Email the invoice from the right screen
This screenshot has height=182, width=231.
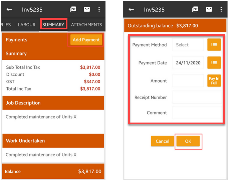(x=209, y=9)
